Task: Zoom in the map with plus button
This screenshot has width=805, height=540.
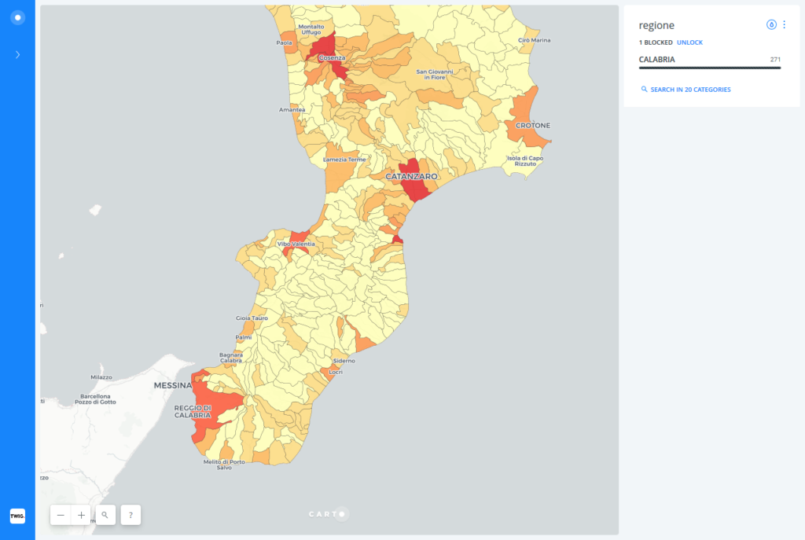Action: 81,515
